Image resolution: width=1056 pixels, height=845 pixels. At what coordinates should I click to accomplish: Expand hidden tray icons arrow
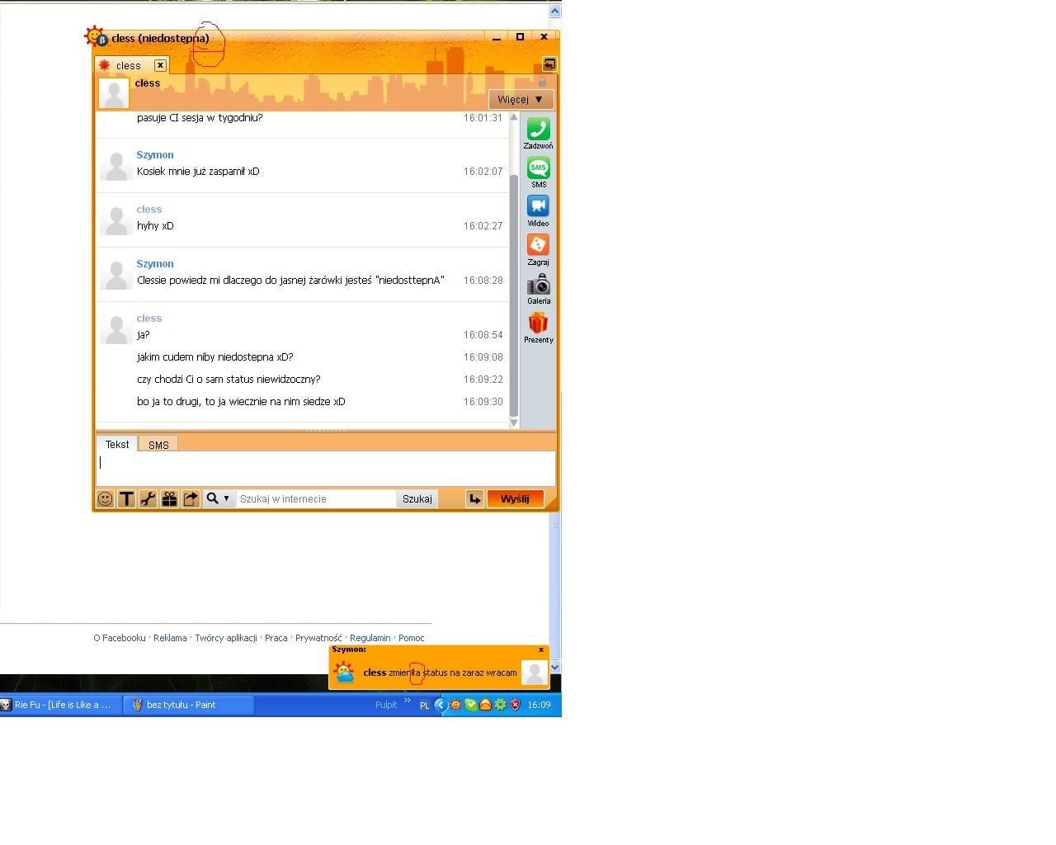coord(441,705)
